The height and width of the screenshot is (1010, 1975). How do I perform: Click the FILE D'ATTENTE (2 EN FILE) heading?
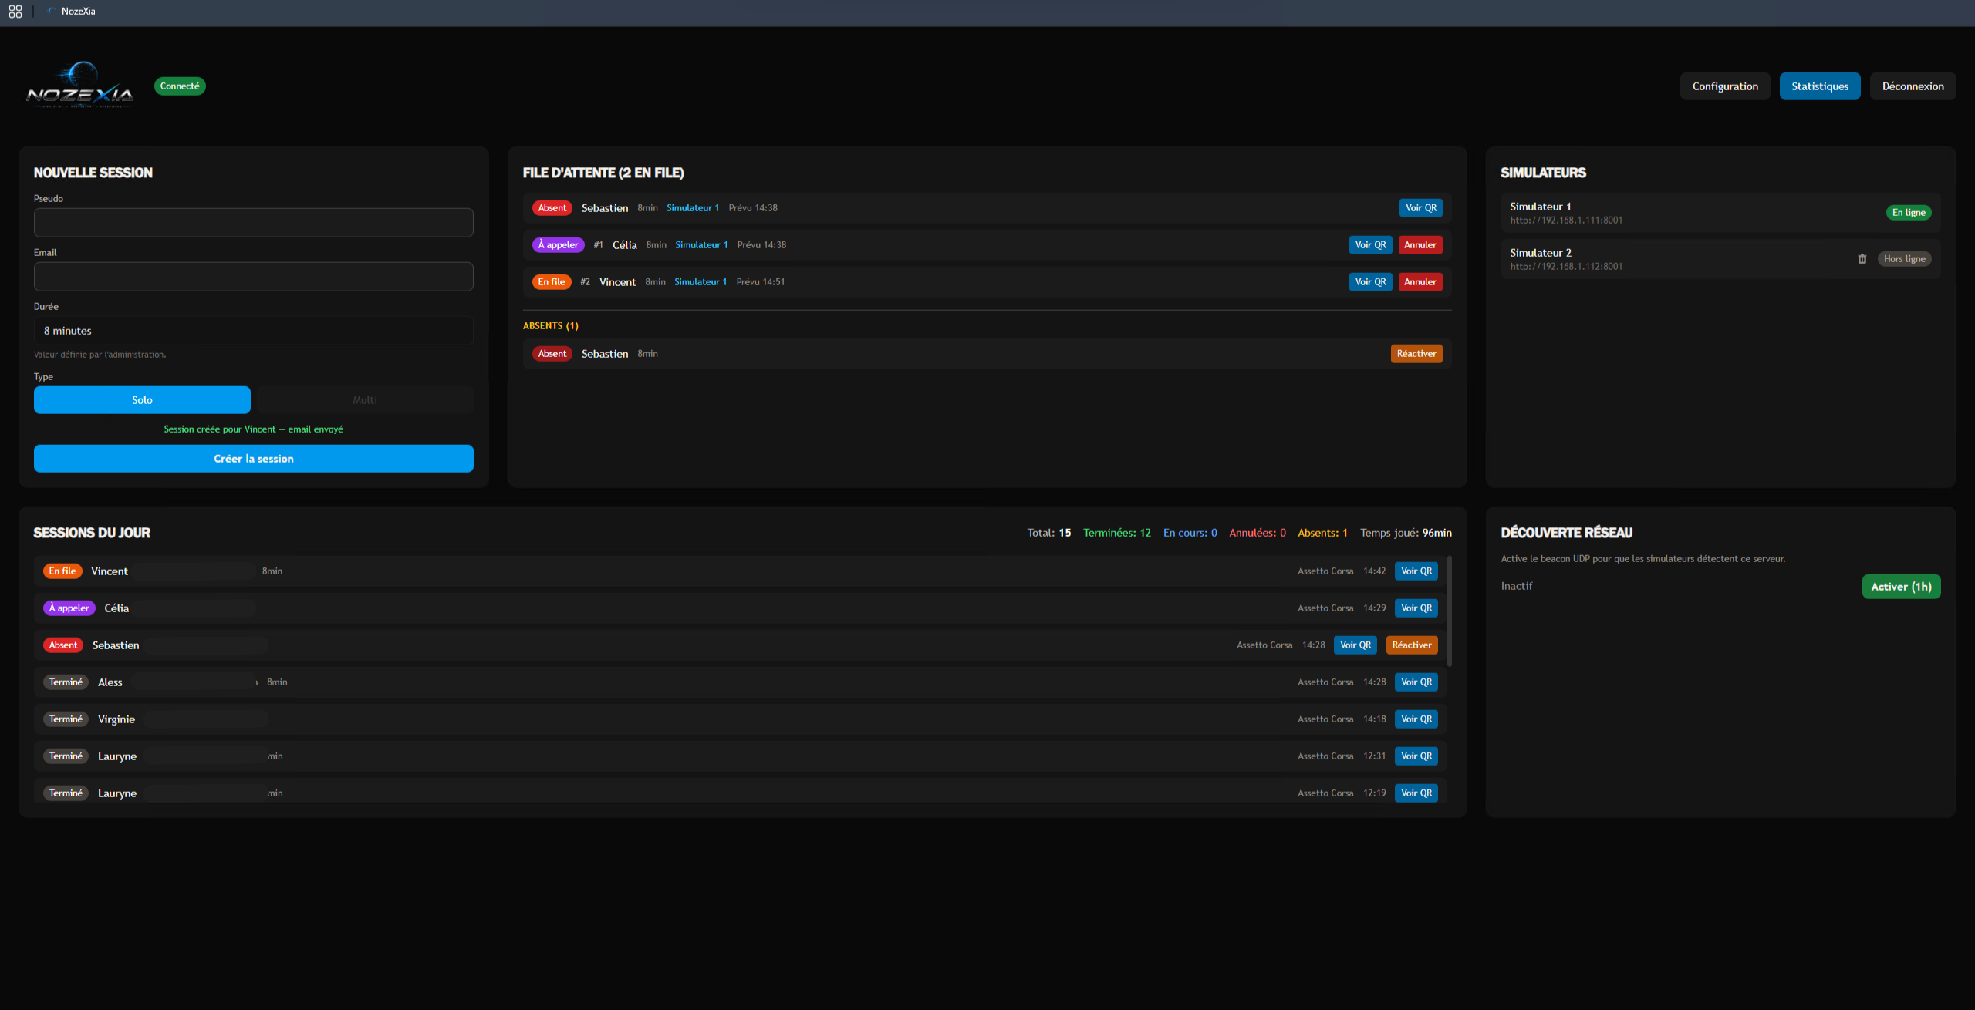click(x=603, y=173)
